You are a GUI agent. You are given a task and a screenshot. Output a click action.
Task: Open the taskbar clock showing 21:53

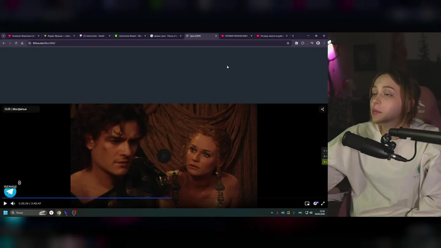[x=320, y=213]
